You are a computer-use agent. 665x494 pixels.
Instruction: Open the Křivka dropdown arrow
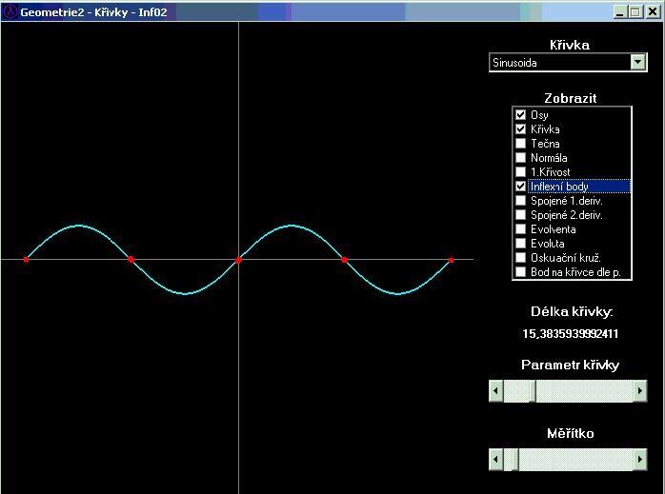(637, 63)
